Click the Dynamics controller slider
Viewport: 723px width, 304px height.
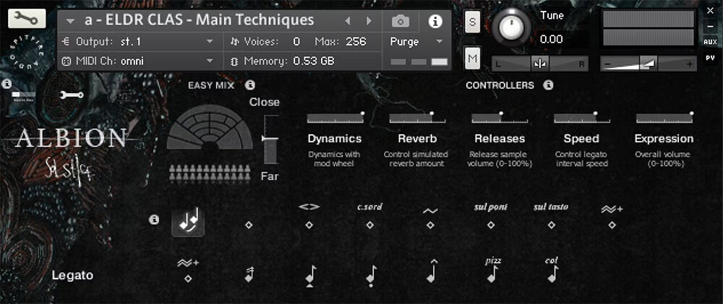(335, 118)
